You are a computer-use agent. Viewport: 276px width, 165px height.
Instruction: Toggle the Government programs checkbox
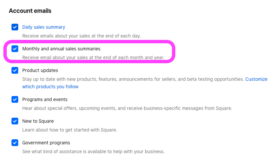[15, 143]
